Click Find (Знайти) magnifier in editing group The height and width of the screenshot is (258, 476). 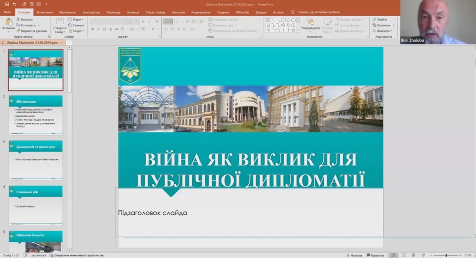[x=374, y=20]
